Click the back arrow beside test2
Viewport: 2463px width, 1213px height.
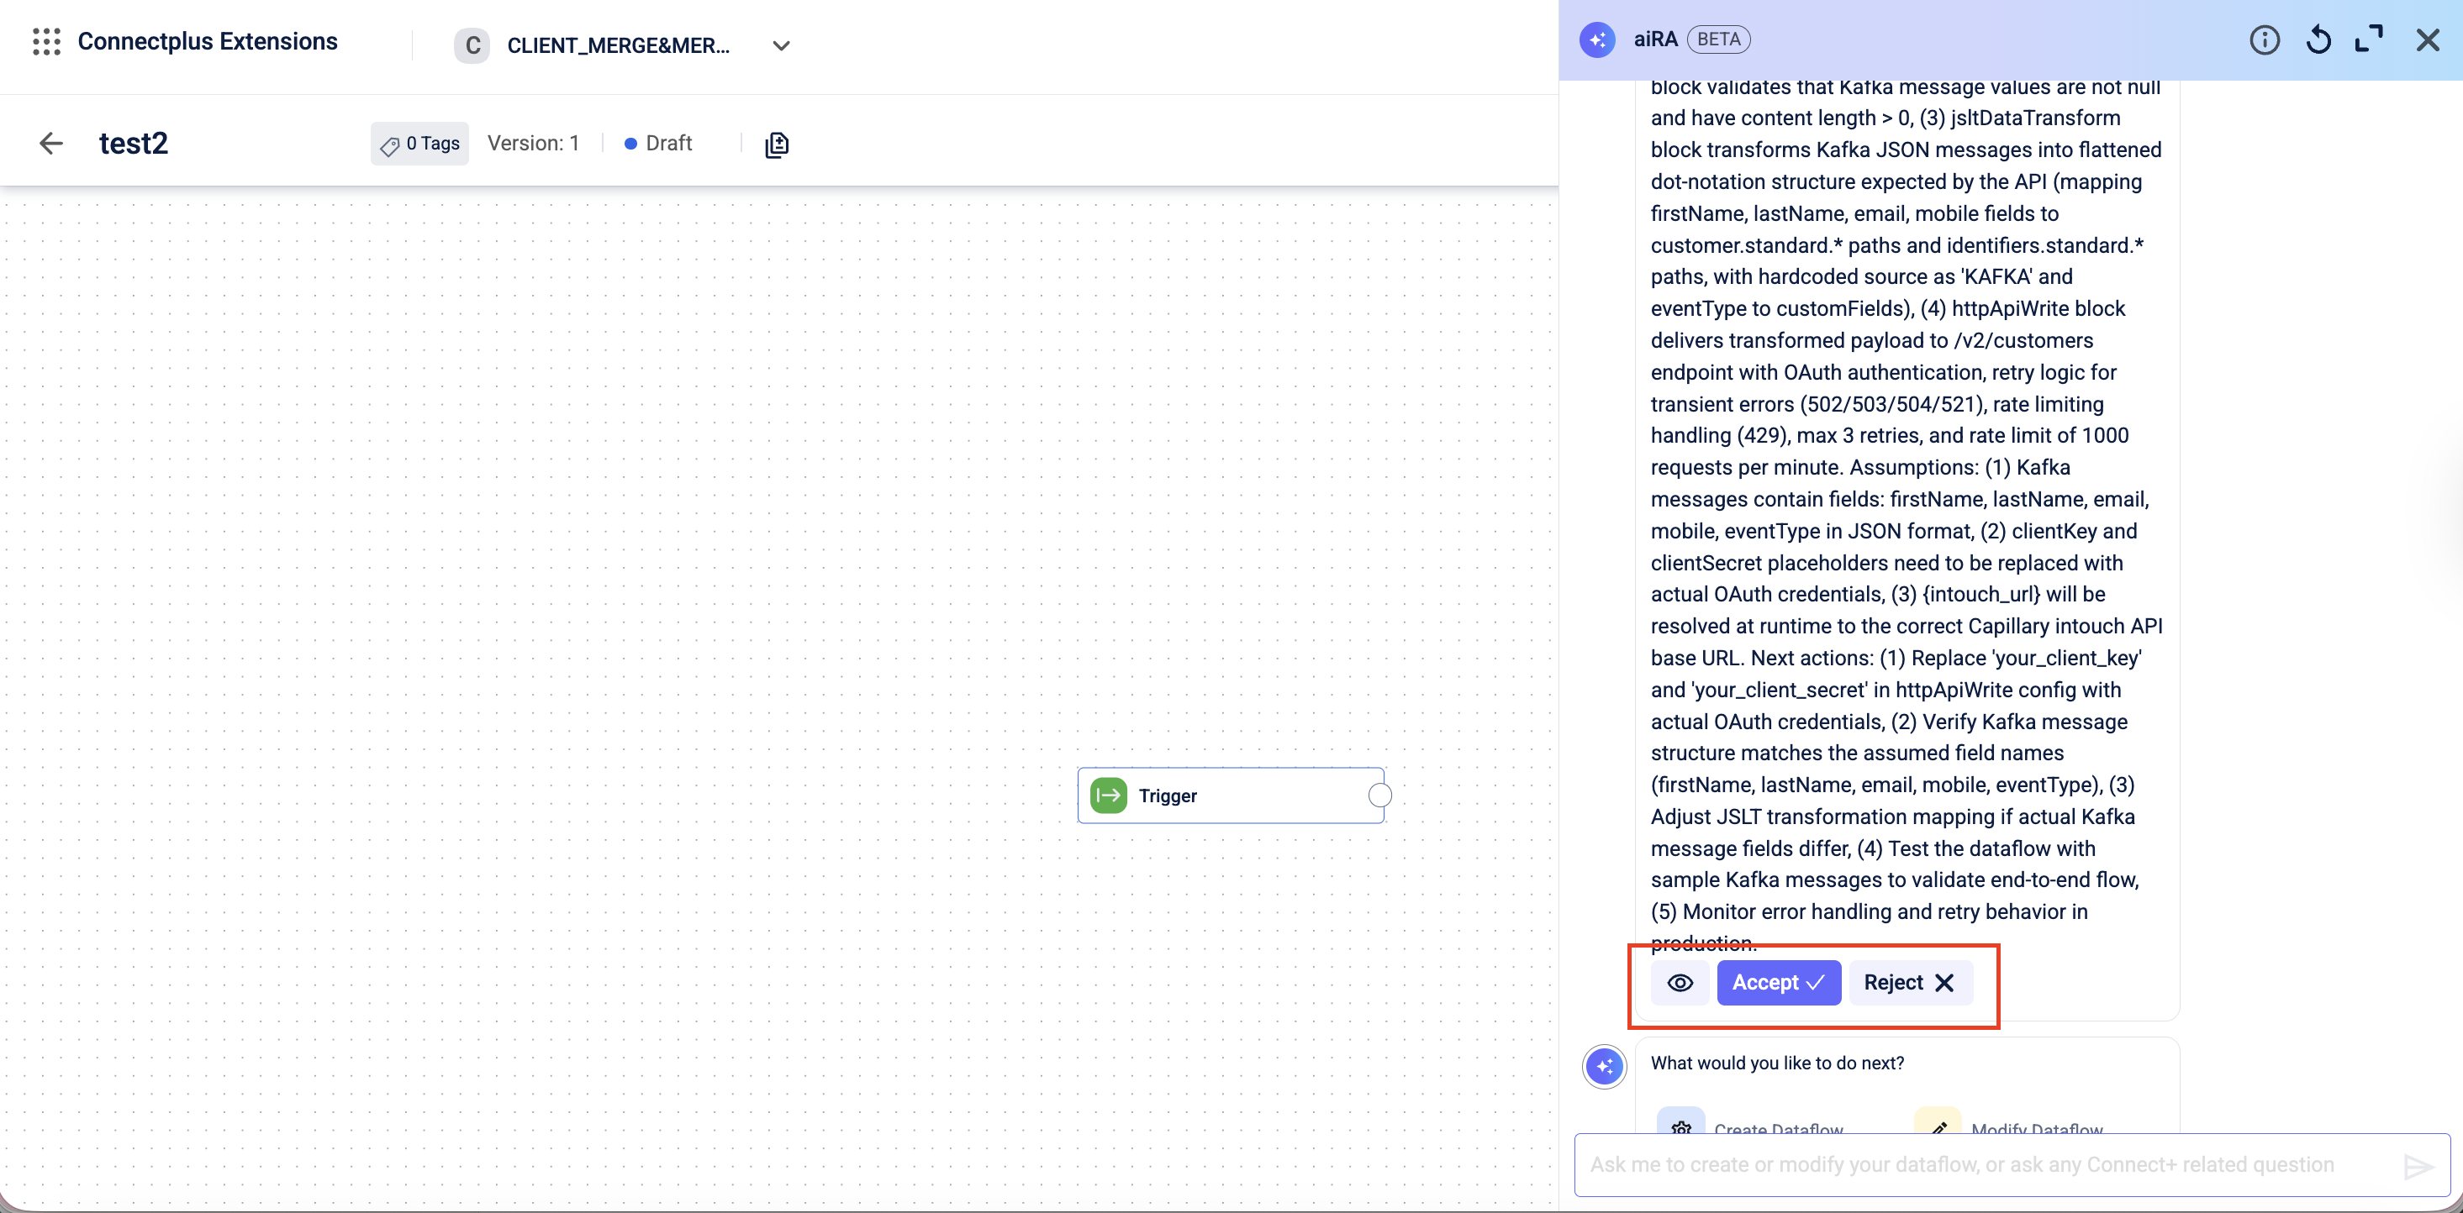(x=50, y=144)
